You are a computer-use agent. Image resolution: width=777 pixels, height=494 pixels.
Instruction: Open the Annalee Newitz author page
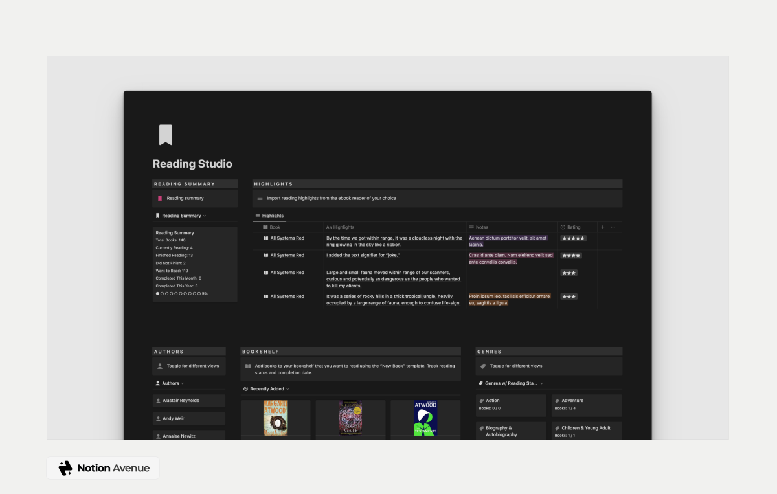(189, 436)
